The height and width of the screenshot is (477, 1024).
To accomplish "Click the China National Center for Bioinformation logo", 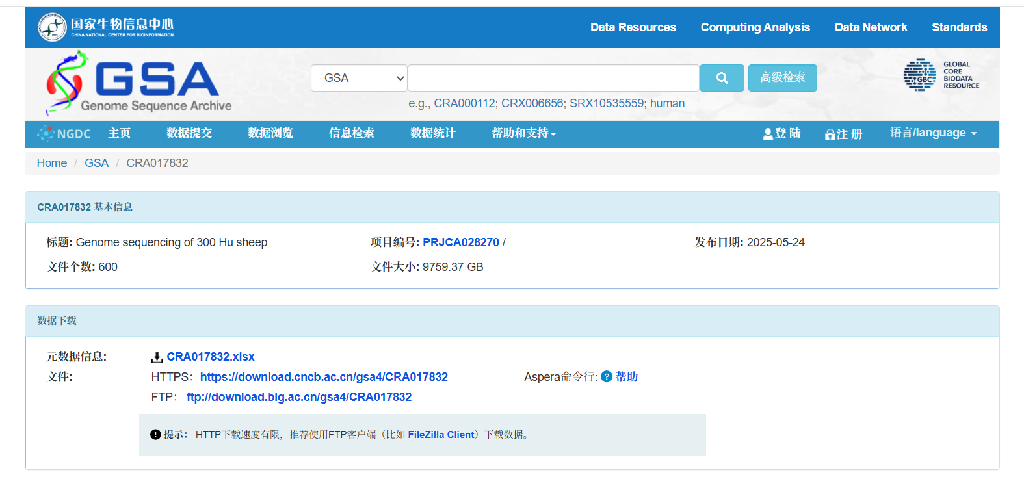I will point(106,27).
